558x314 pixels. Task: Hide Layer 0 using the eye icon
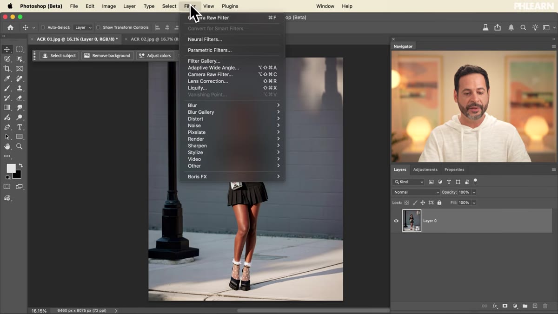(396, 221)
